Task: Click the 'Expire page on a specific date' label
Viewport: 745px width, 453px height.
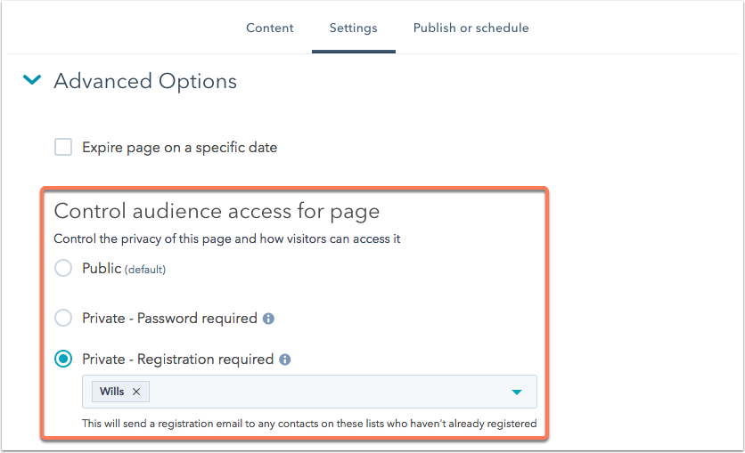Action: 179,148
